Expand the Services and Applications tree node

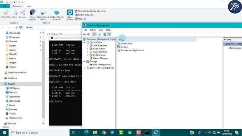tap(84, 68)
